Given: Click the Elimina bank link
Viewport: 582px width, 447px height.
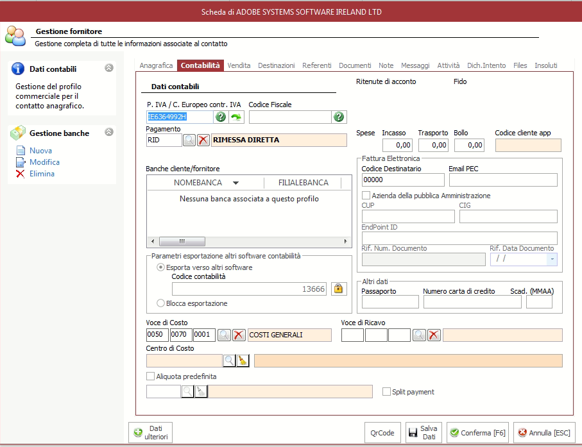Looking at the screenshot, I should pos(42,174).
